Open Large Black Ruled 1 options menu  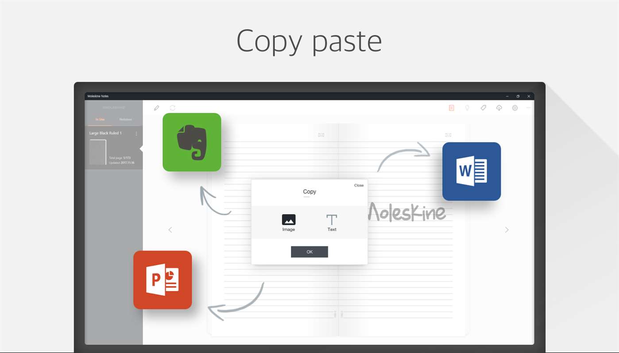pos(136,134)
